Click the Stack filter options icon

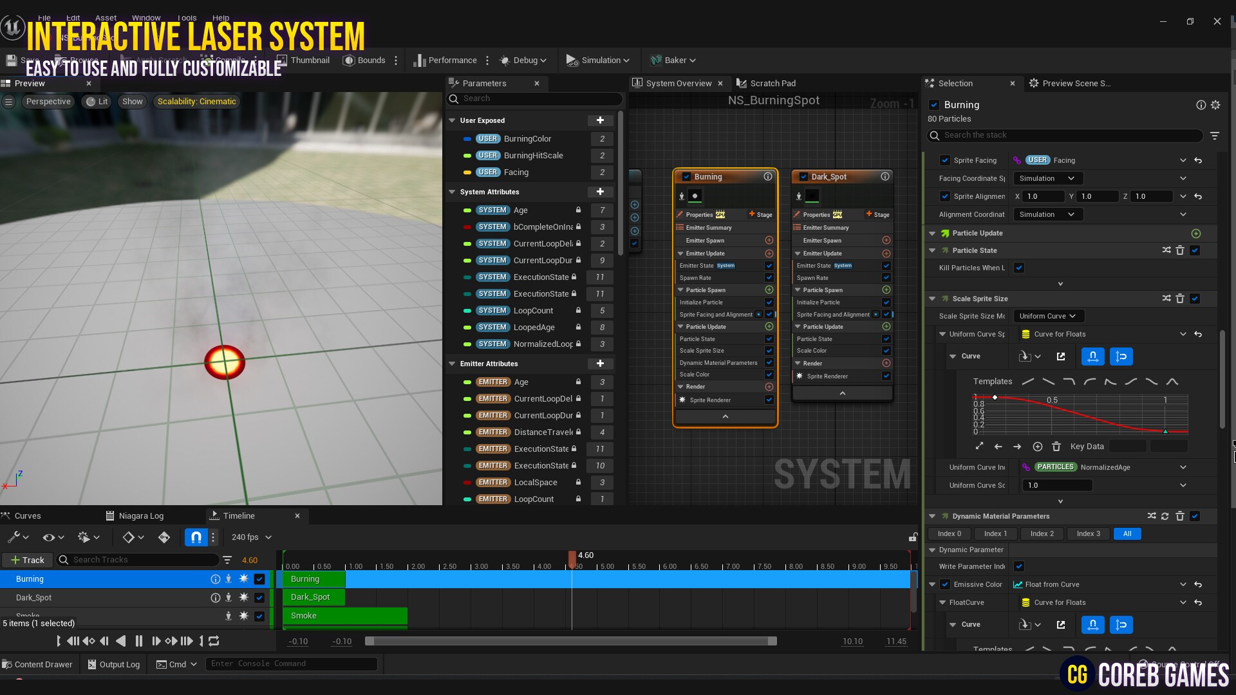point(1215,136)
